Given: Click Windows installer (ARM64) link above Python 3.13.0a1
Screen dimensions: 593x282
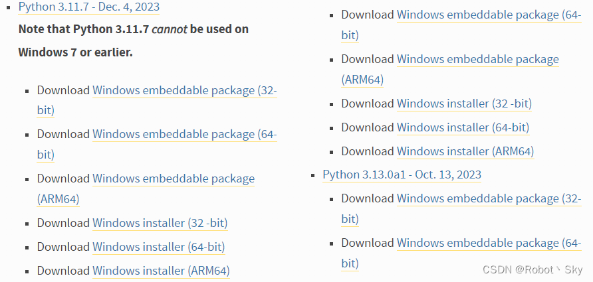Looking at the screenshot, I should pos(465,151).
